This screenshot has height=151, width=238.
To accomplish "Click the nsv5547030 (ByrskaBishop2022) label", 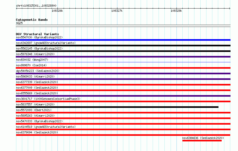I will click(39, 37).
